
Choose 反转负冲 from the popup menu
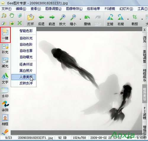(x=23, y=83)
